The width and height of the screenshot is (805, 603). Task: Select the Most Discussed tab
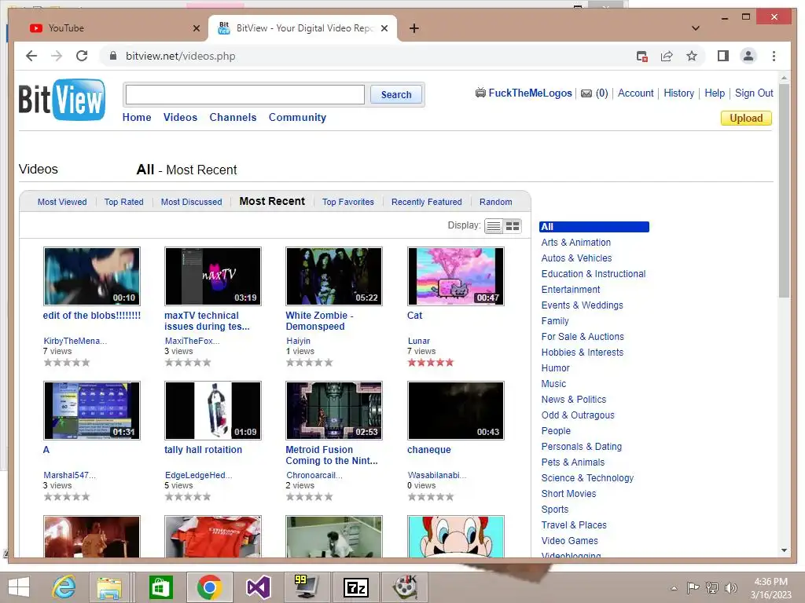(192, 202)
